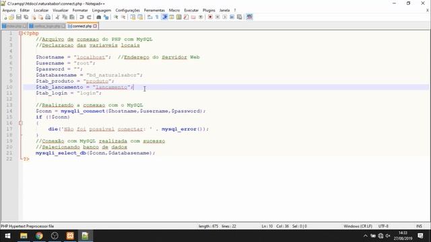Create a new file using toolbar icon
431x242 pixels.
pyautogui.click(x=5, y=17)
